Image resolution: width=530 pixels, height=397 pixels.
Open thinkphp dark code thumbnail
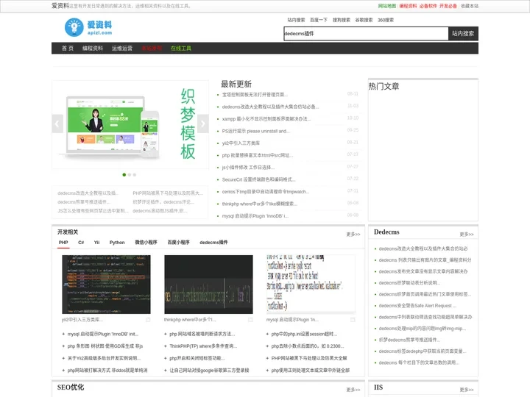pos(208,285)
